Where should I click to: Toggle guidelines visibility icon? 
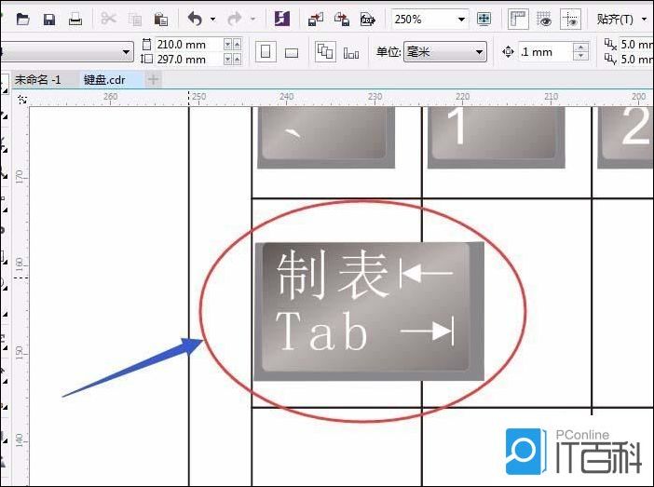570,20
